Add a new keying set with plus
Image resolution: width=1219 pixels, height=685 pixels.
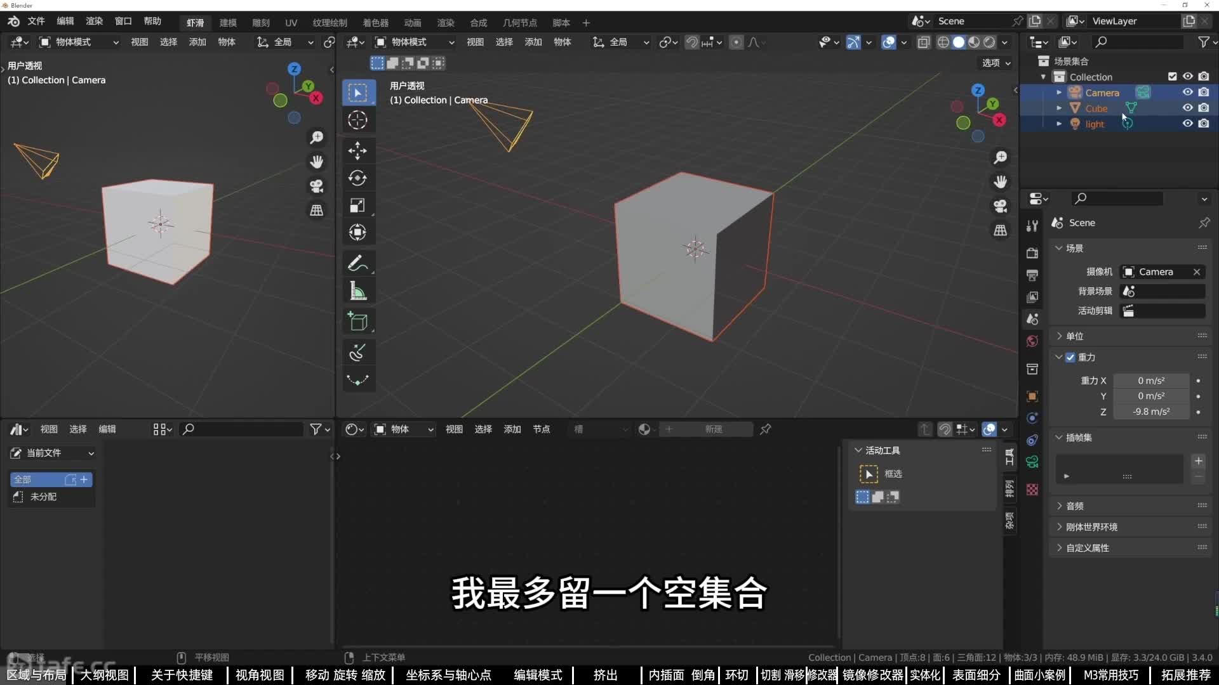(x=1198, y=461)
